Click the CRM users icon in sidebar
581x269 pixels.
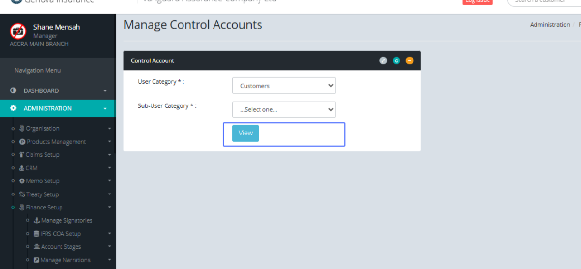coord(22,168)
